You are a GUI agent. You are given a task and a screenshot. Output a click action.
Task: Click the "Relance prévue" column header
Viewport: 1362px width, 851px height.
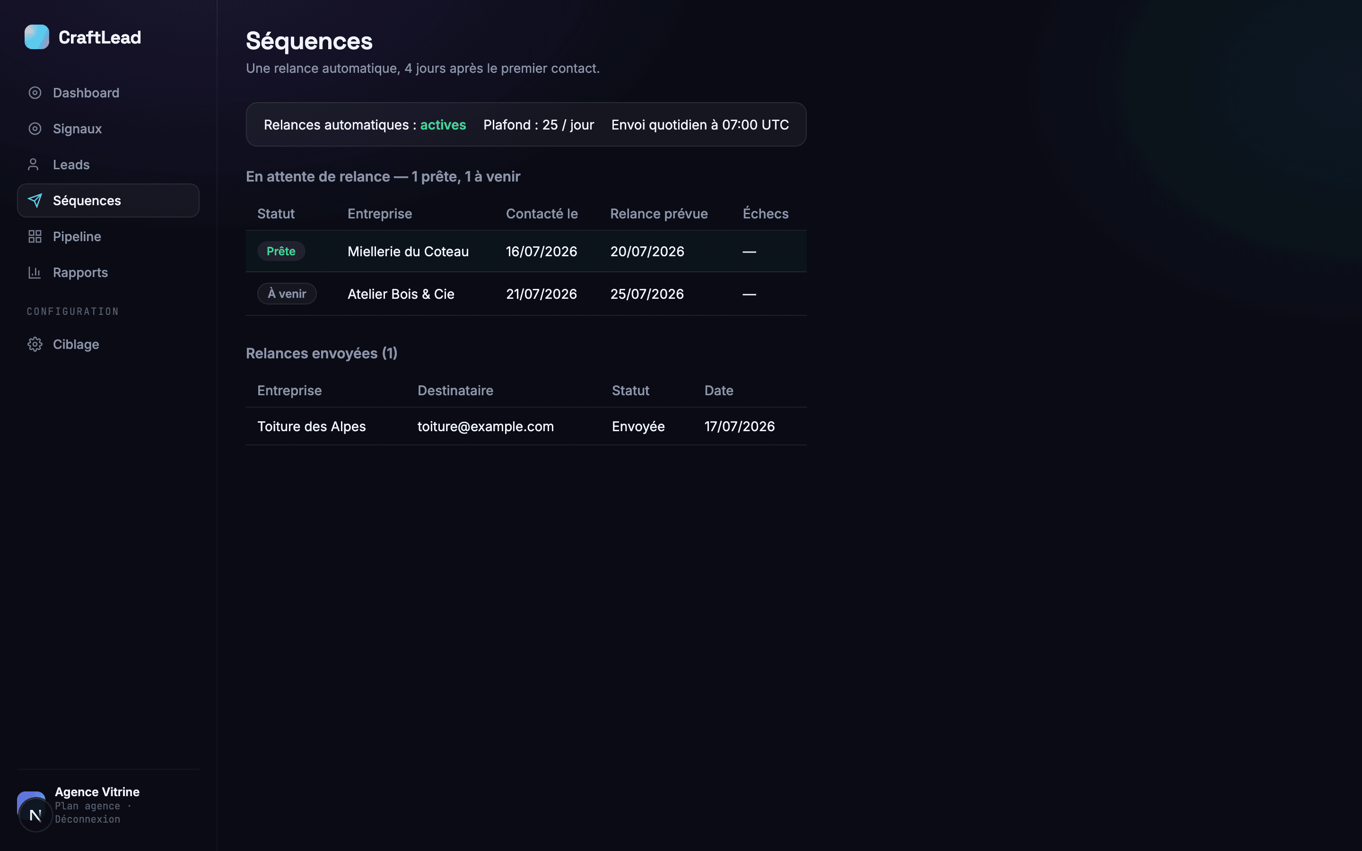(658, 214)
